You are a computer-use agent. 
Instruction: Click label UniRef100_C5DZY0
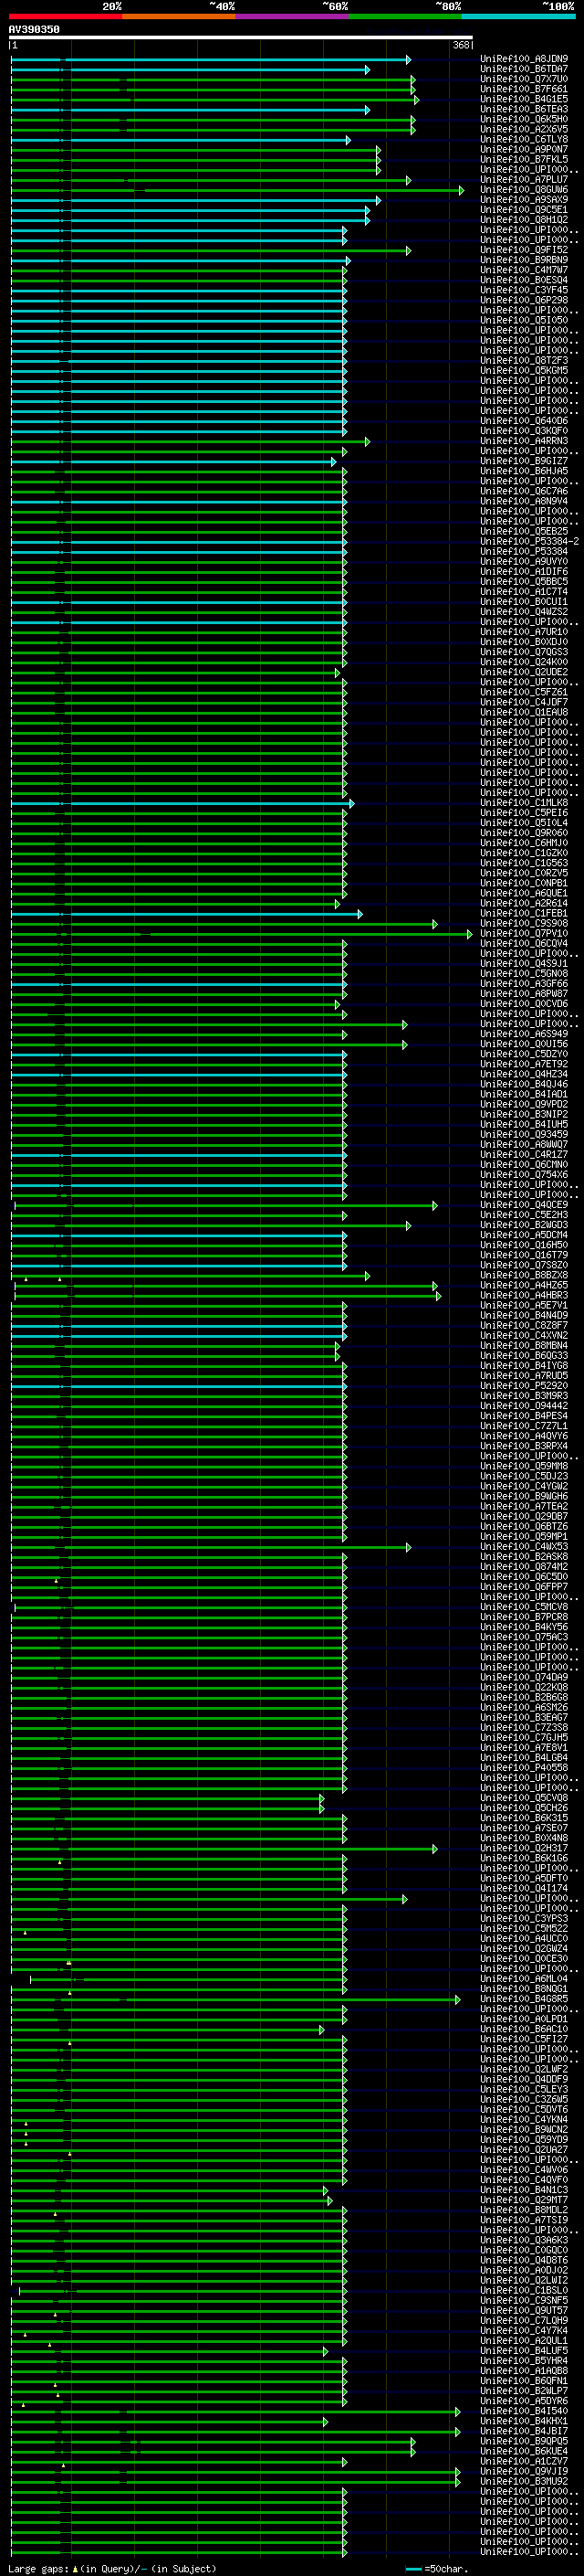pyautogui.click(x=524, y=1054)
